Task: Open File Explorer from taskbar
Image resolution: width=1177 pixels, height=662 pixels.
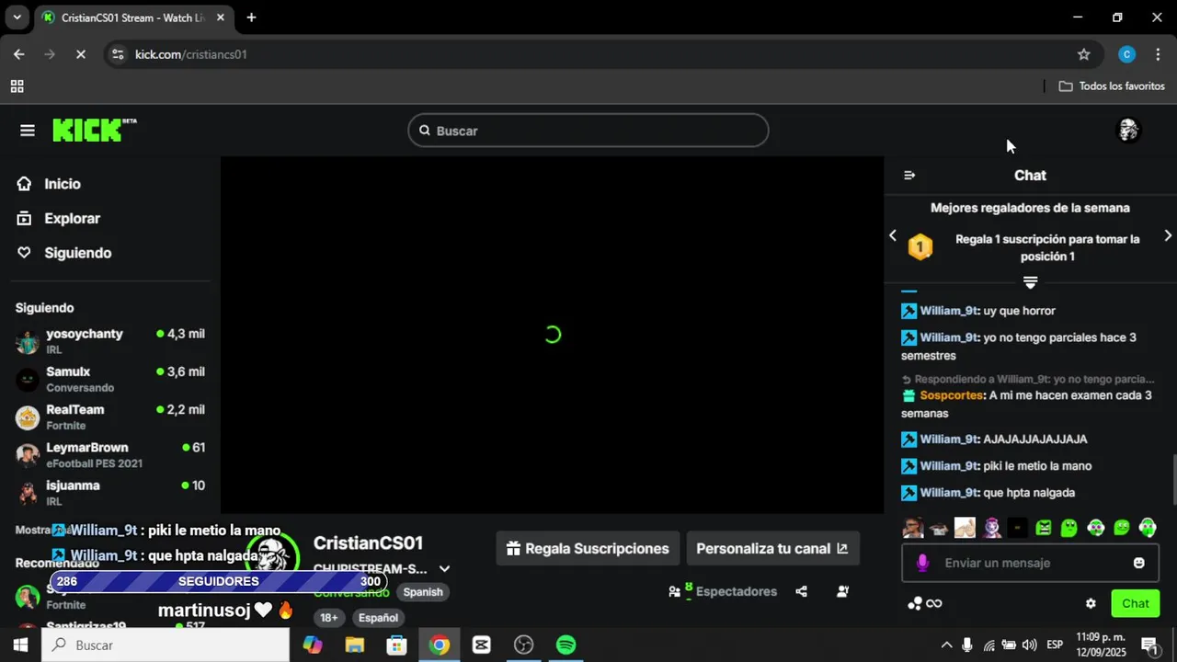Action: (355, 645)
